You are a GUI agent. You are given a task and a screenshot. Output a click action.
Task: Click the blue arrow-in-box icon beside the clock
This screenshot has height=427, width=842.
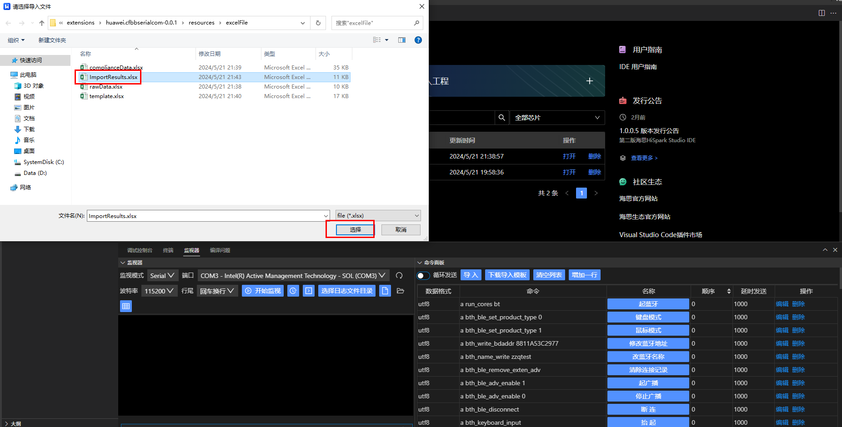[x=309, y=291]
